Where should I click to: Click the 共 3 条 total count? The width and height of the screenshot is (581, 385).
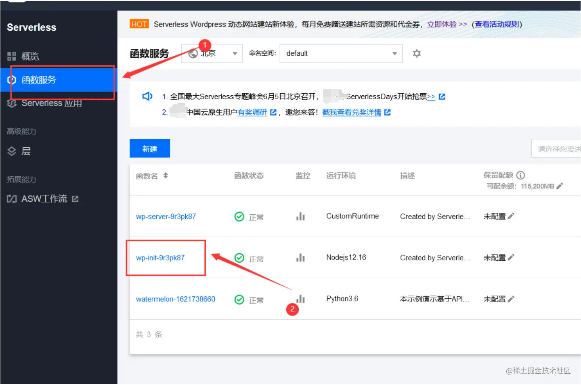149,334
